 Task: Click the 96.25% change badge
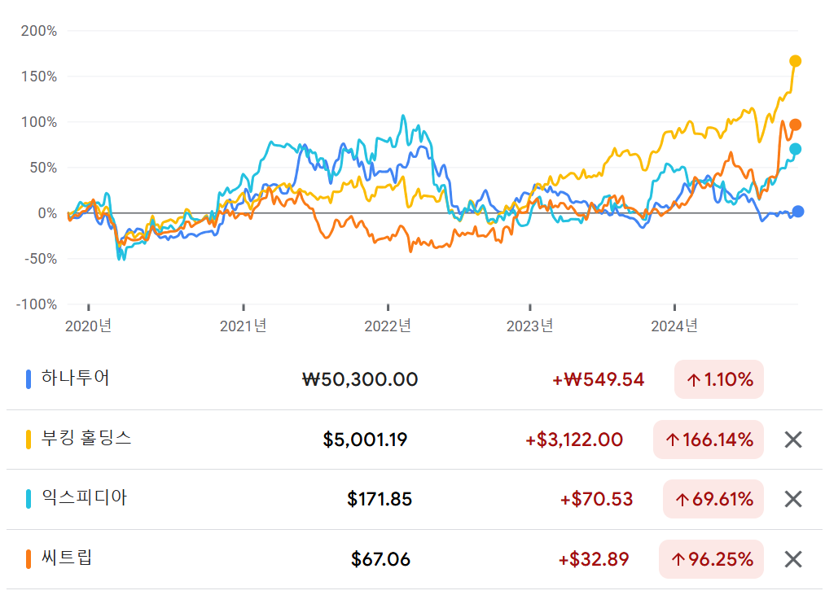pos(711,558)
